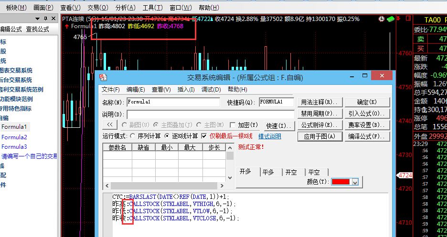Click the dialog's title bar formula icon
Screen dimensions: 447x237
point(102,77)
